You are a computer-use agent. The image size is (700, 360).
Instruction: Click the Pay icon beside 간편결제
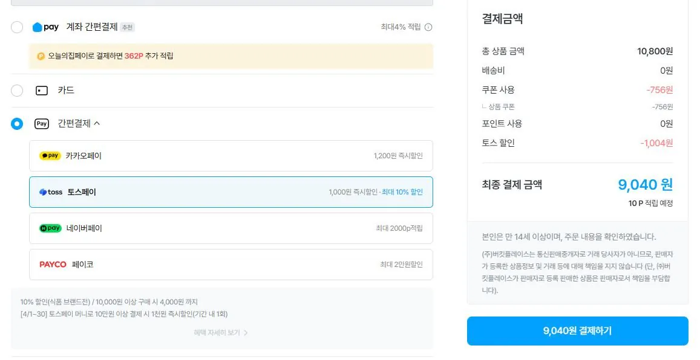(41, 124)
